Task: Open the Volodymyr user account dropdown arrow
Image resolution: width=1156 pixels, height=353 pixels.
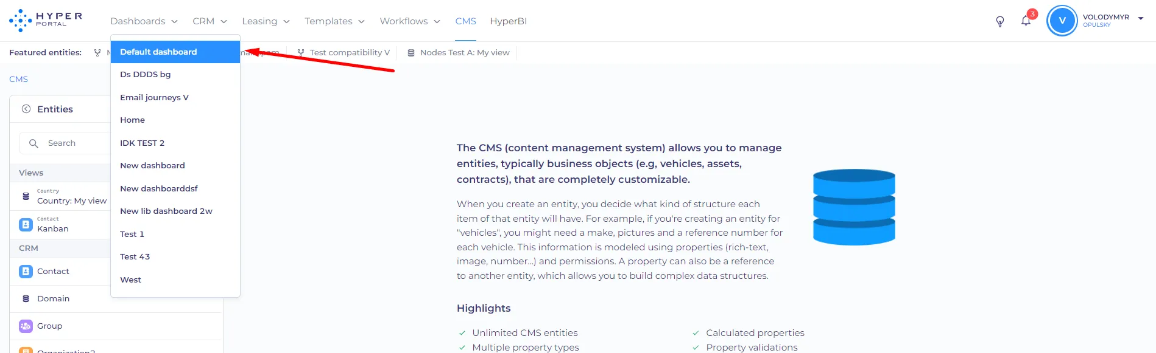Action: click(x=1141, y=19)
